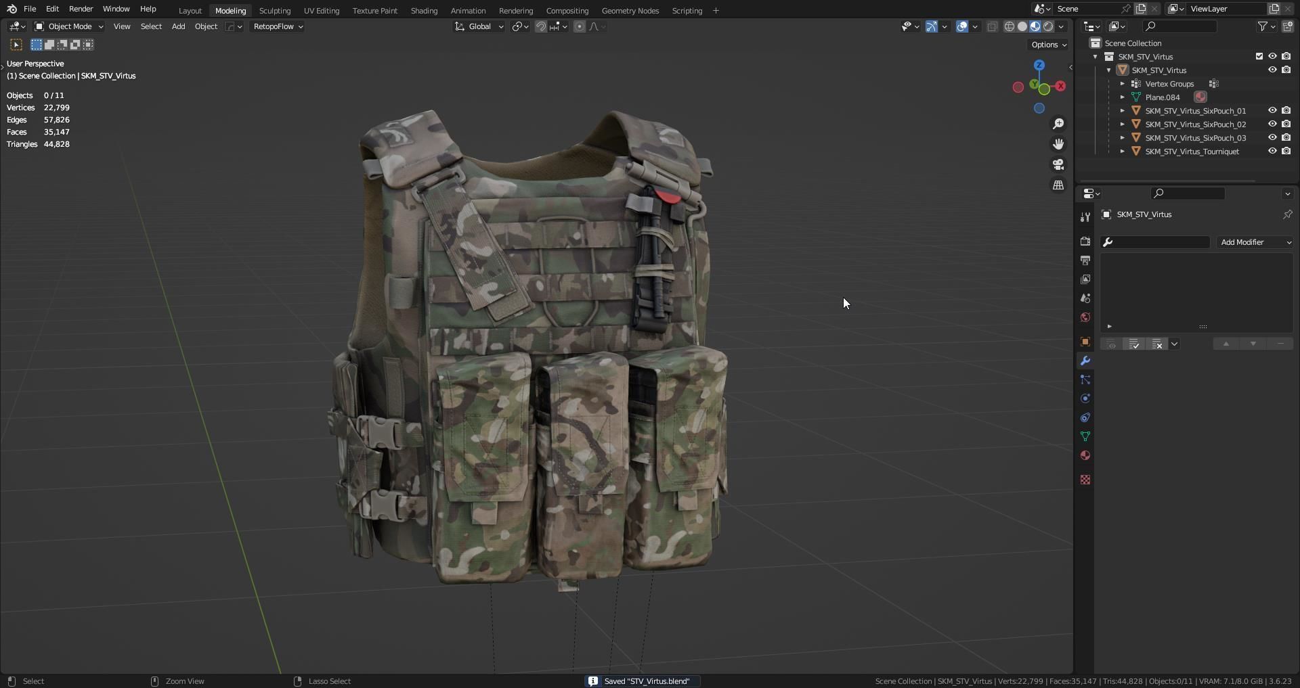The height and width of the screenshot is (688, 1300).
Task: Switch to wireframe viewport shading
Action: (x=1010, y=26)
